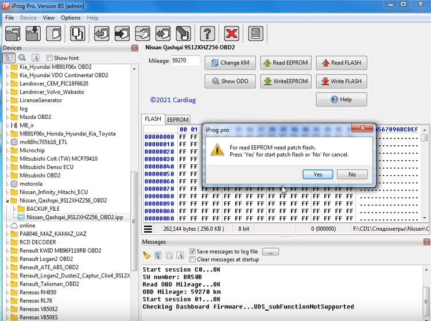The height and width of the screenshot is (321, 431).
Task: Click the open folder toolbar icon
Action: tap(13, 33)
